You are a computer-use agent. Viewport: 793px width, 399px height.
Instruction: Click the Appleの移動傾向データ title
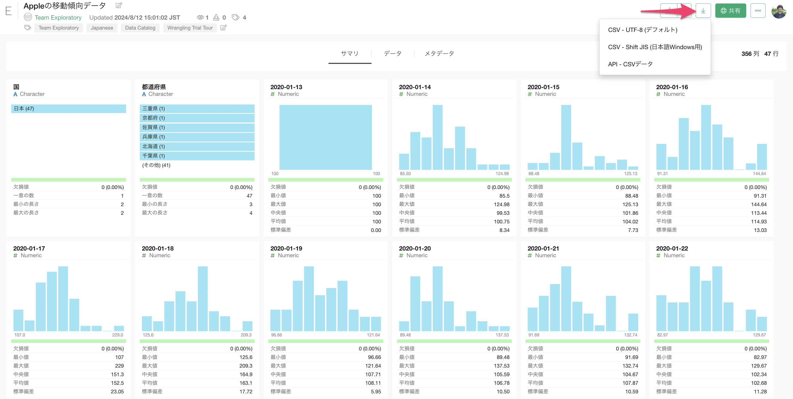(x=65, y=6)
